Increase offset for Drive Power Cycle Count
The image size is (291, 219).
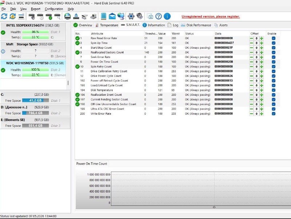262,76
